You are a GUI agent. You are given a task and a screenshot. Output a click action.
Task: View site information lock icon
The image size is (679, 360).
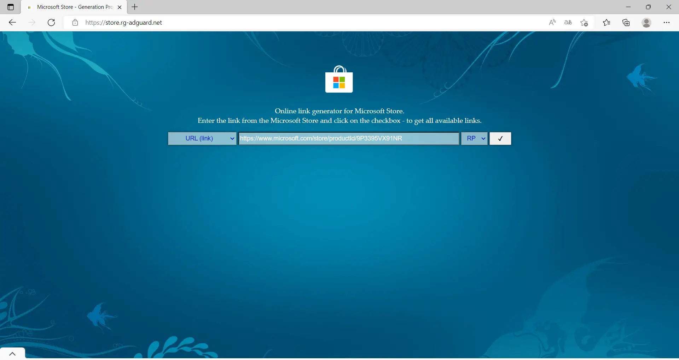click(x=75, y=23)
